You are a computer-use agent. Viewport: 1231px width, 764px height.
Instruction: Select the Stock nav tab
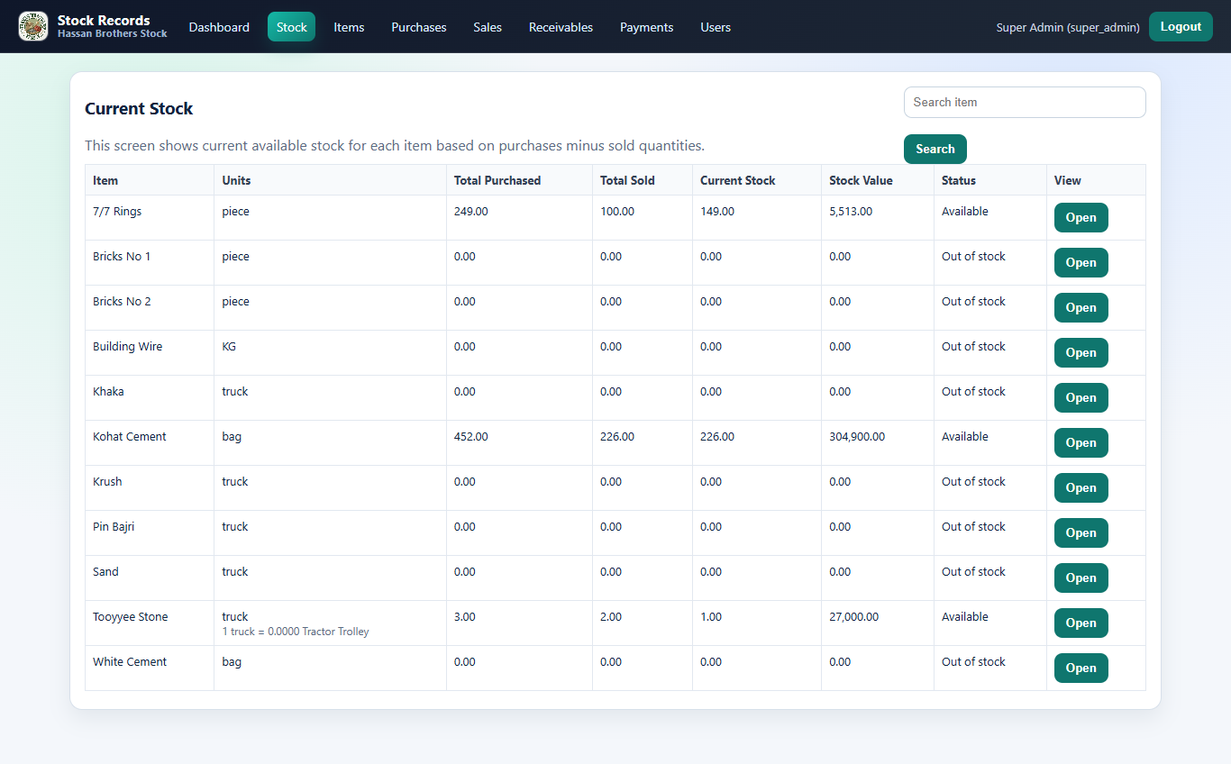pyautogui.click(x=291, y=27)
